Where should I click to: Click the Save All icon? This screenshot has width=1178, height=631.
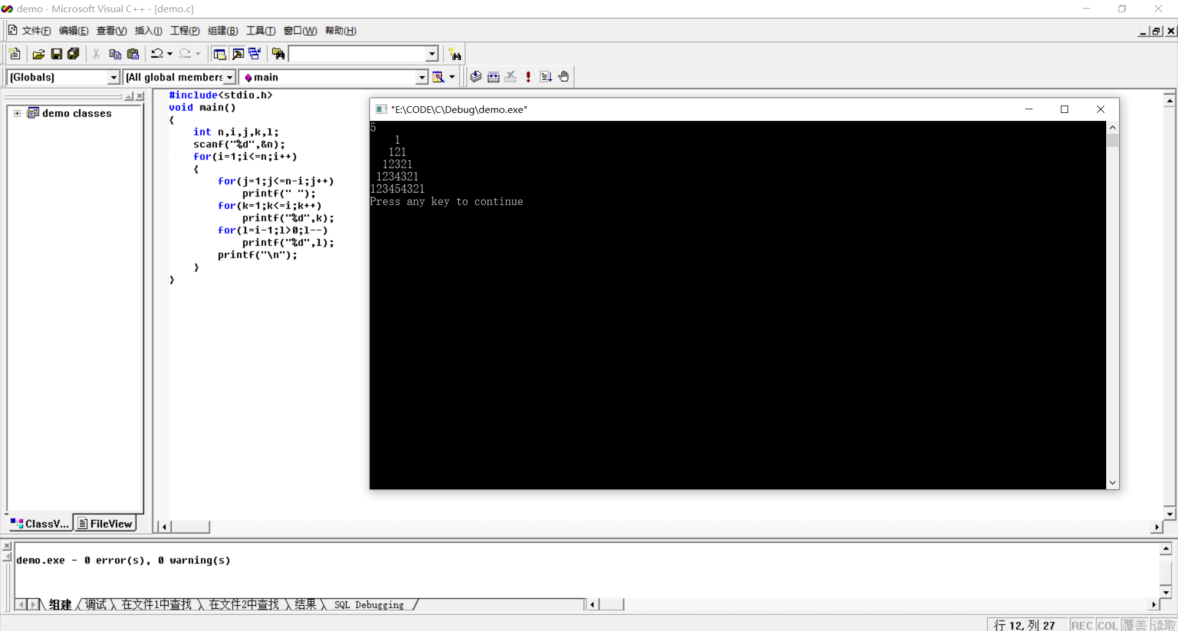tap(74, 54)
